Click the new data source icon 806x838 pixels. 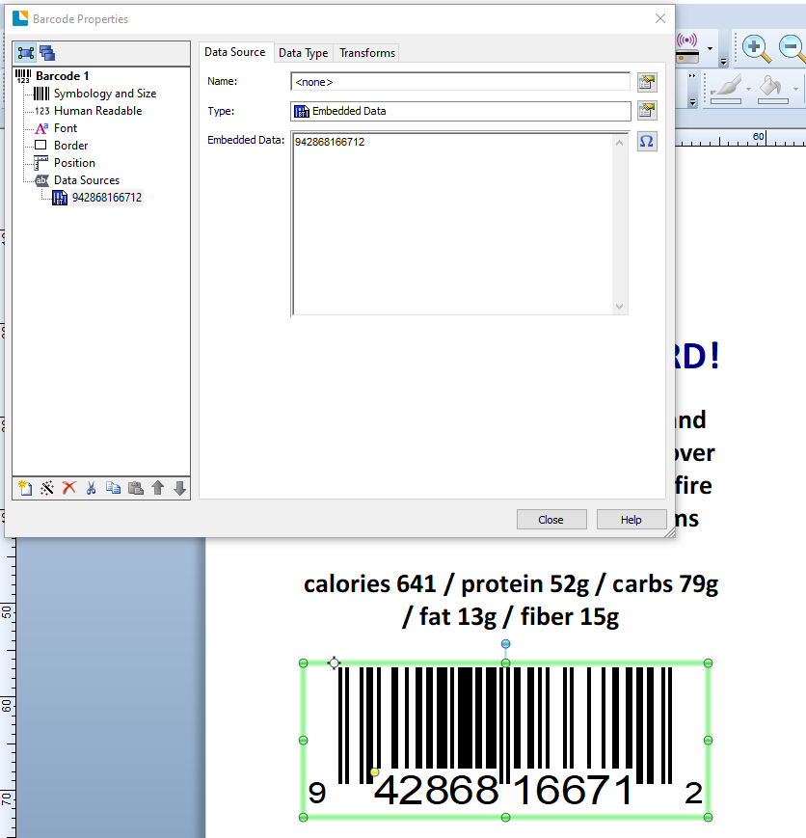point(24,489)
